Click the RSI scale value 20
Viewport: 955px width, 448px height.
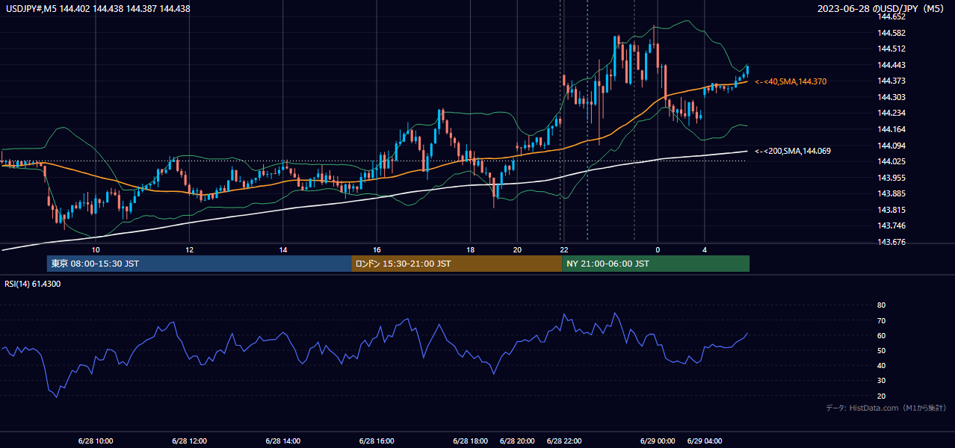[881, 396]
